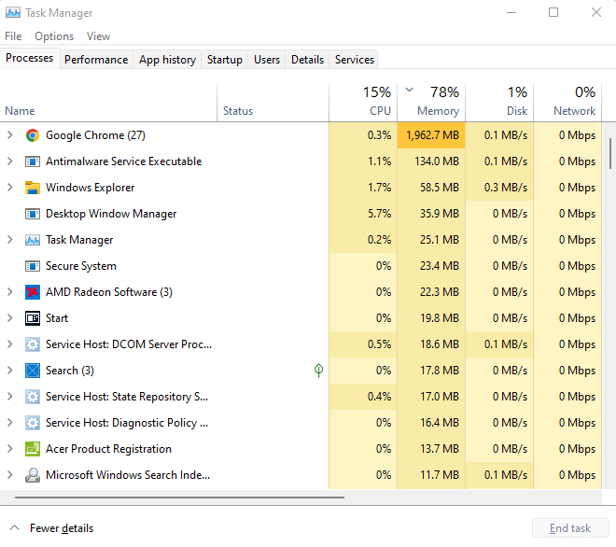
Task: Click the Acer Product Registration icon
Action: 33,449
